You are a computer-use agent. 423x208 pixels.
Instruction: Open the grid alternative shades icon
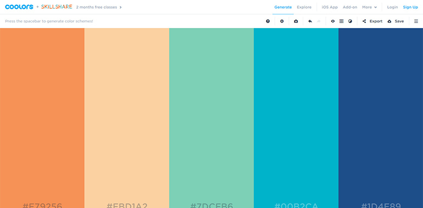(x=341, y=21)
